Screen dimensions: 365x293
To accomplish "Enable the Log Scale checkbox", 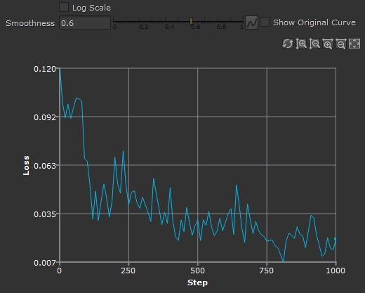I will (64, 7).
